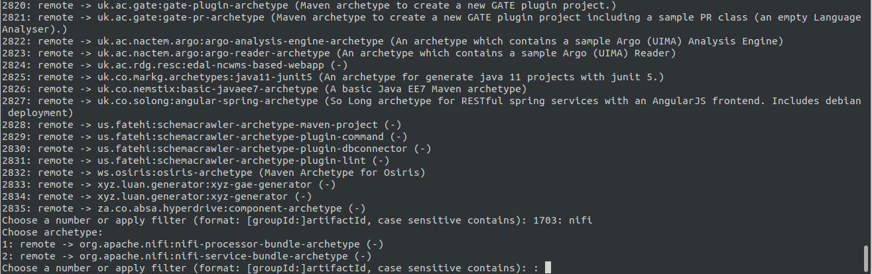Select line 2829 schemacrawler-archetype-plugin-command
This screenshot has width=872, height=274.
click(x=204, y=137)
